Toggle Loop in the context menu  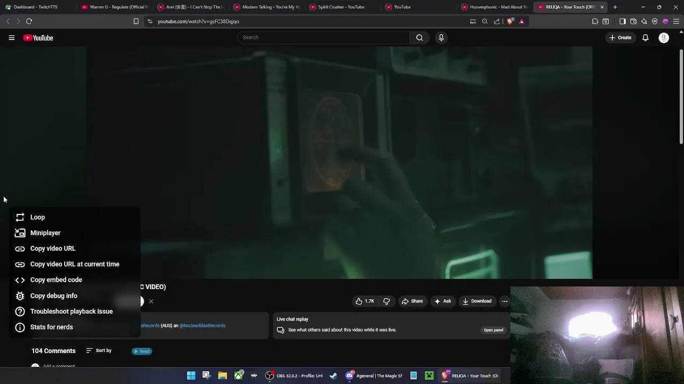click(x=75, y=217)
